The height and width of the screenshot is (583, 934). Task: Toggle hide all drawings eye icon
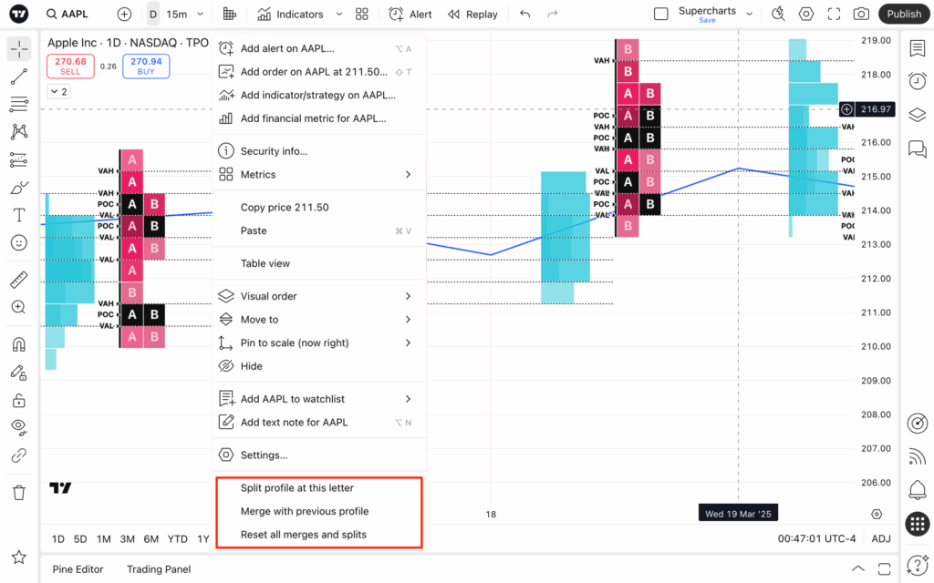point(18,426)
